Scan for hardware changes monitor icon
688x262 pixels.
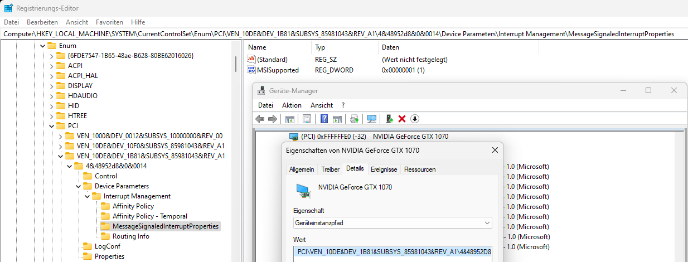(371, 119)
